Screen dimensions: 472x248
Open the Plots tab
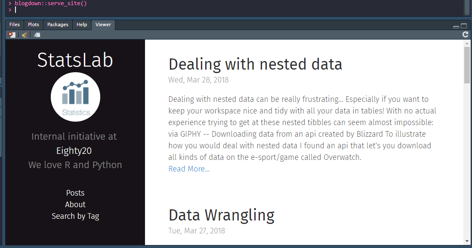coord(34,24)
